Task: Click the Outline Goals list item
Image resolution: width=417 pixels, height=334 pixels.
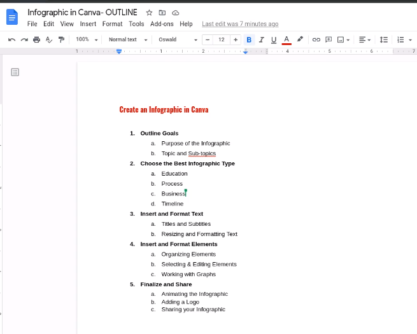Action: [159, 133]
